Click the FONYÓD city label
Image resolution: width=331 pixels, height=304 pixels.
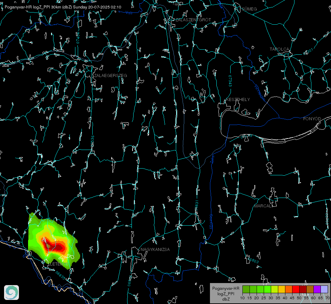tap(312, 119)
